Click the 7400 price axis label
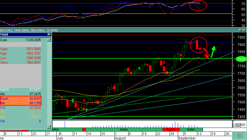Screen dimensions: 247x140 click(241, 117)
